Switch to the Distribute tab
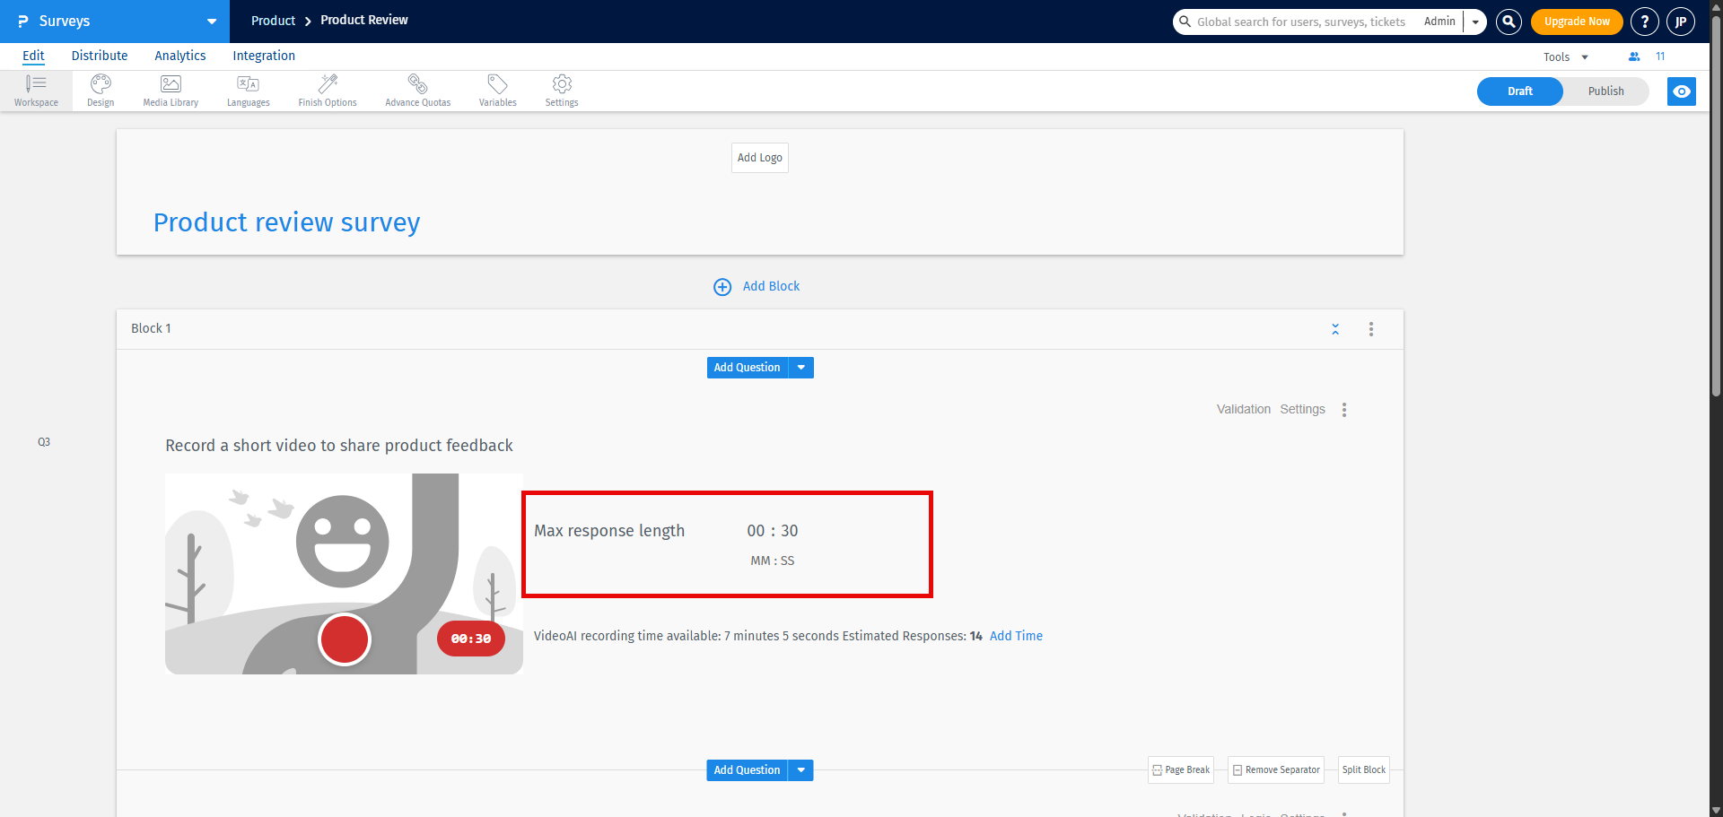 100,56
